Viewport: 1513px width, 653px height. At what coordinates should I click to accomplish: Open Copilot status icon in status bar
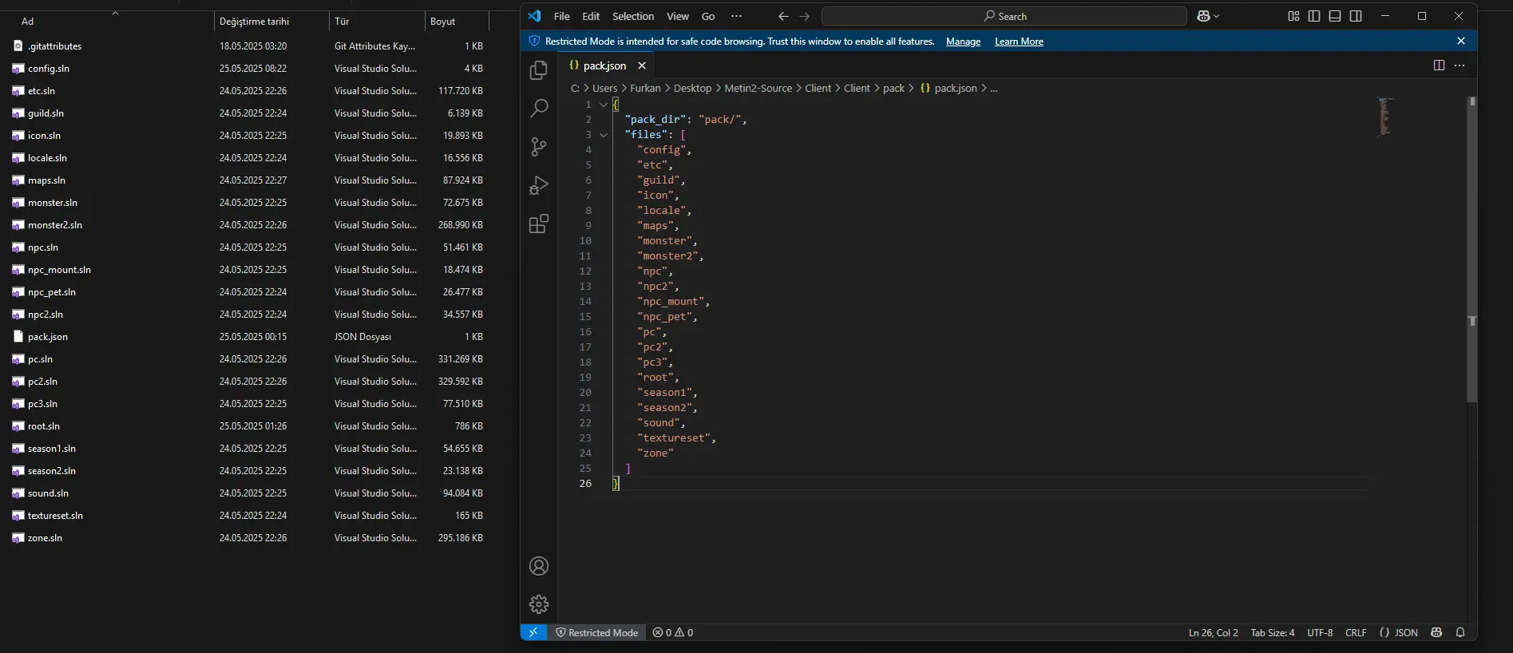1436,632
